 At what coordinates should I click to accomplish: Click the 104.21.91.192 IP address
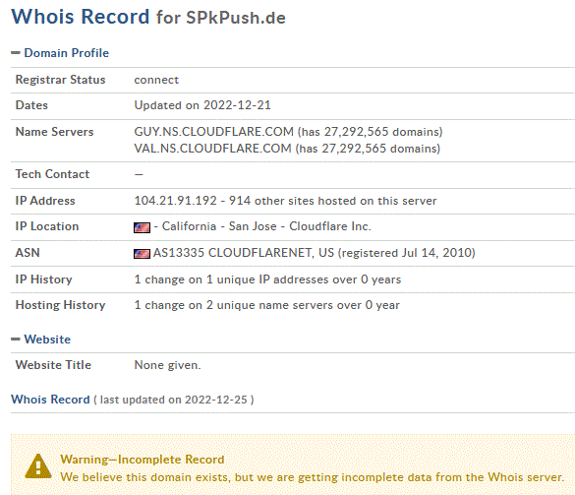point(176,201)
